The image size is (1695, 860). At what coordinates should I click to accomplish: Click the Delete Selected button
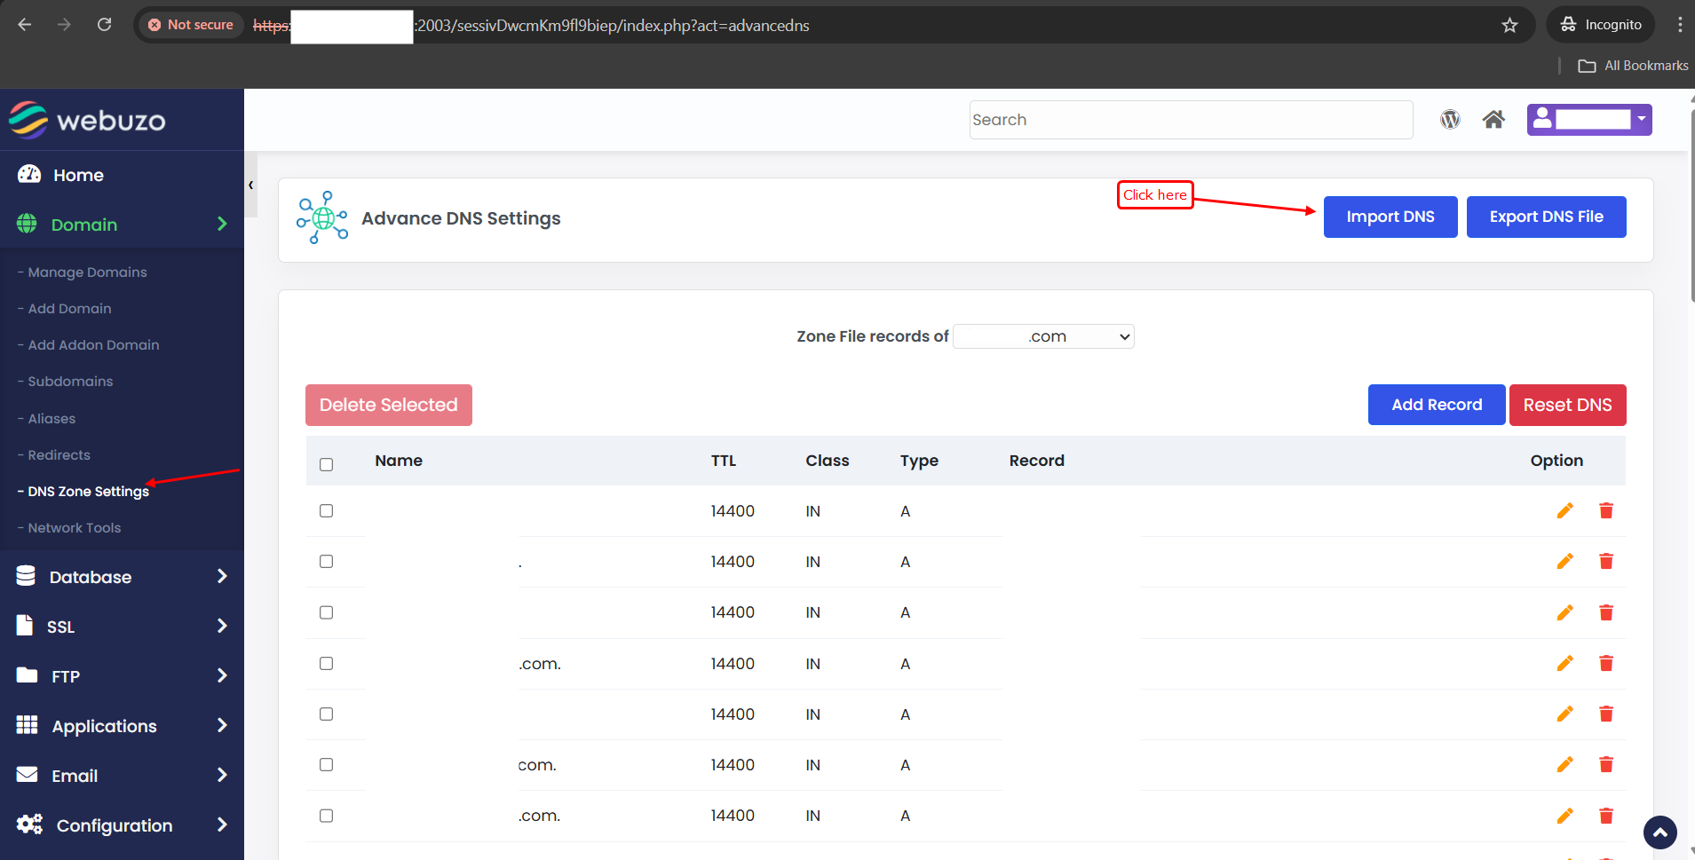click(x=389, y=405)
